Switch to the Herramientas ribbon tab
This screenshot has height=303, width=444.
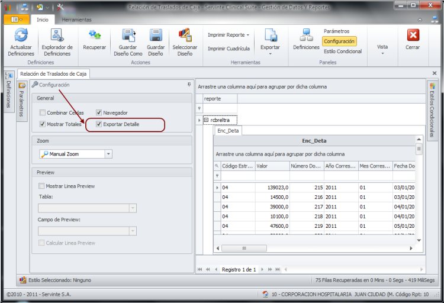pyautogui.click(x=76, y=20)
